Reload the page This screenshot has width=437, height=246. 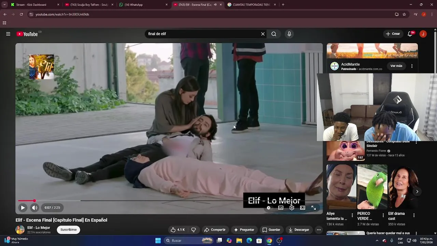pyautogui.click(x=21, y=14)
